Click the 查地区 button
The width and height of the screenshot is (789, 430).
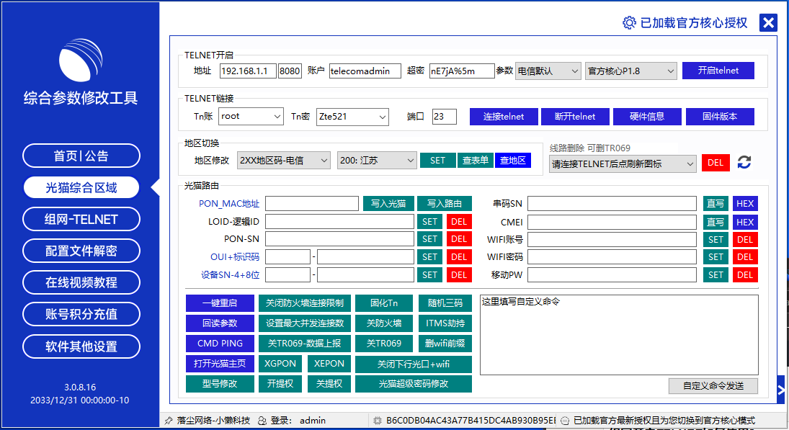coord(513,160)
